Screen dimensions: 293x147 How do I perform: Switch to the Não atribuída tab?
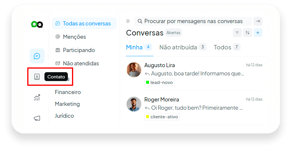183,47
